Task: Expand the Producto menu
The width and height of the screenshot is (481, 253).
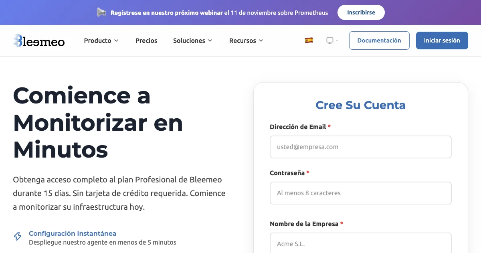Action: pyautogui.click(x=101, y=40)
